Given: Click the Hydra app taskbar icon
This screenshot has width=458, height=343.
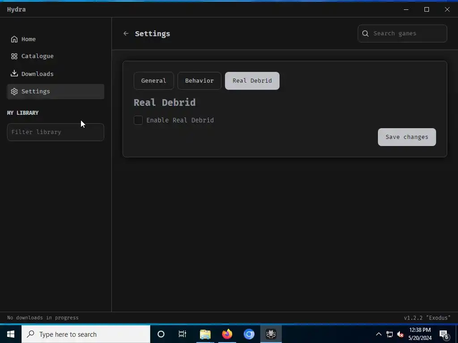Looking at the screenshot, I should 271,334.
